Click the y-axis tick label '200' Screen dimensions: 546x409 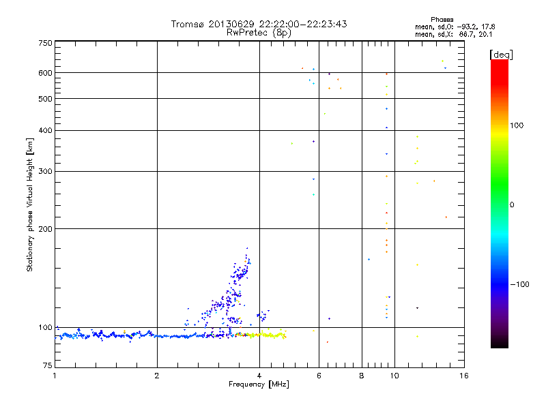(45, 229)
